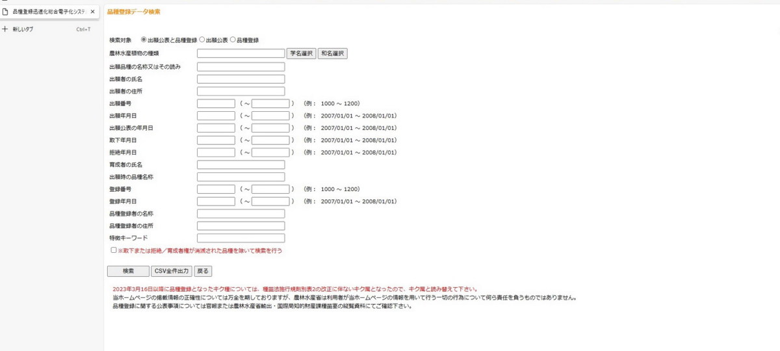Click the 出願公表の年月日 end date field
Image resolution: width=780 pixels, height=351 pixels.
(x=270, y=128)
